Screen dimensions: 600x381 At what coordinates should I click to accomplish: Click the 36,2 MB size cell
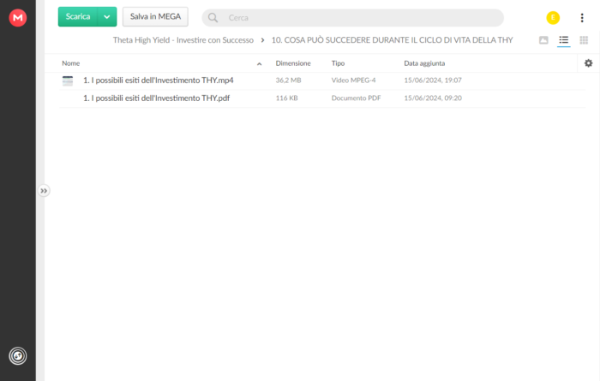[x=289, y=80]
